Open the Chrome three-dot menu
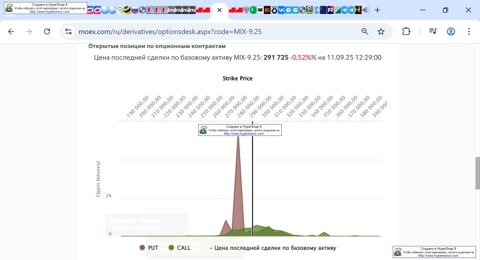 469,31
